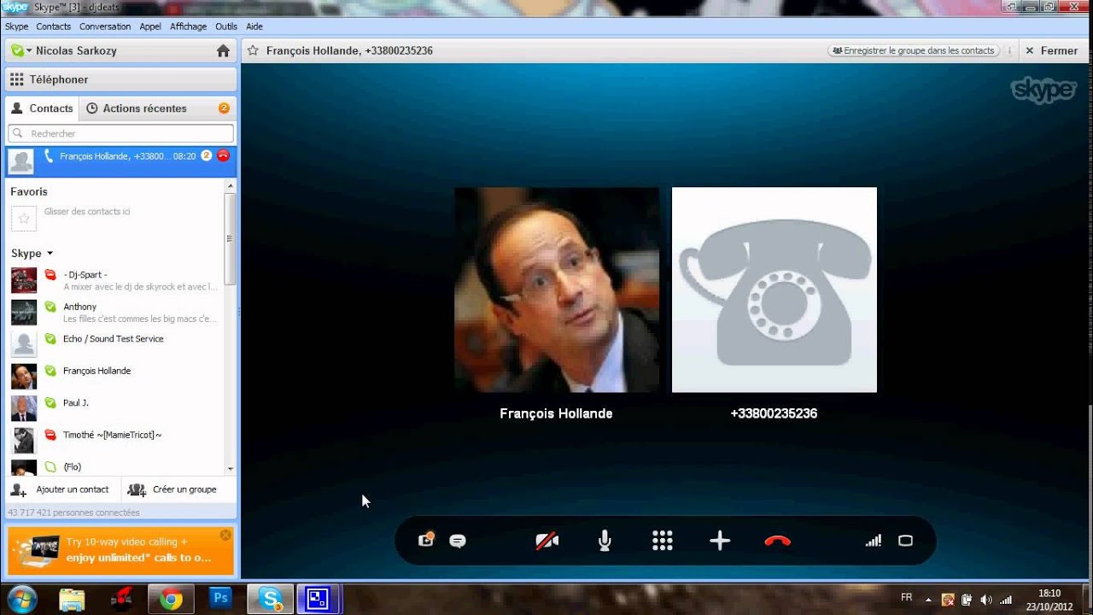Image resolution: width=1093 pixels, height=615 pixels.
Task: Star the conversation as favorite
Action: coord(253,50)
